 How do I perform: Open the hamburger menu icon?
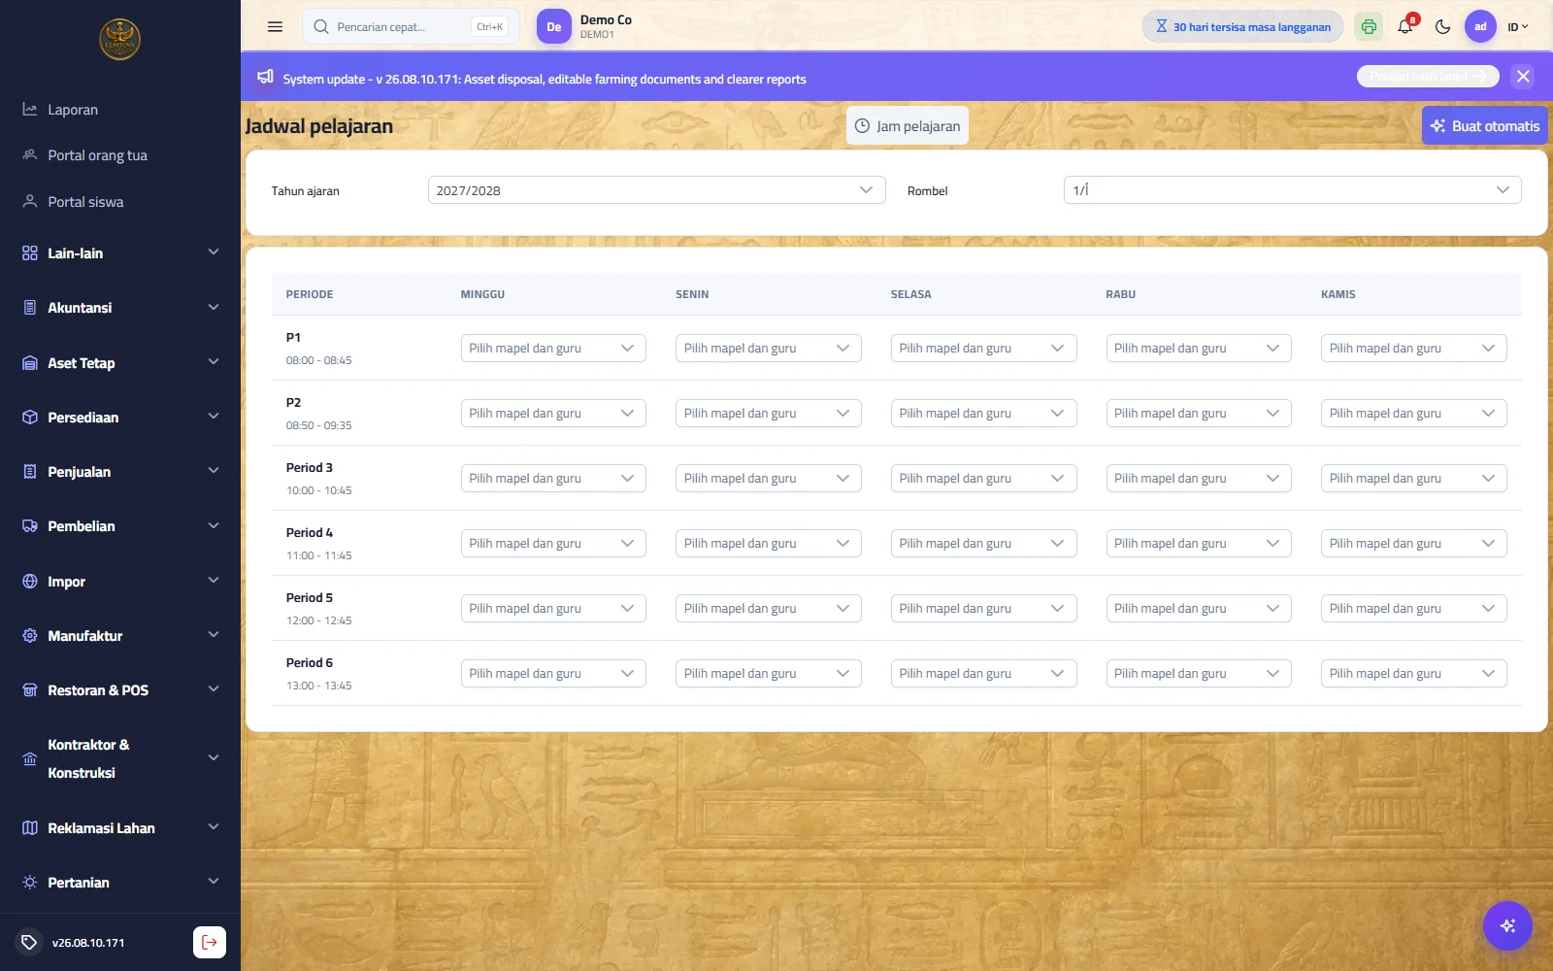coord(275,27)
